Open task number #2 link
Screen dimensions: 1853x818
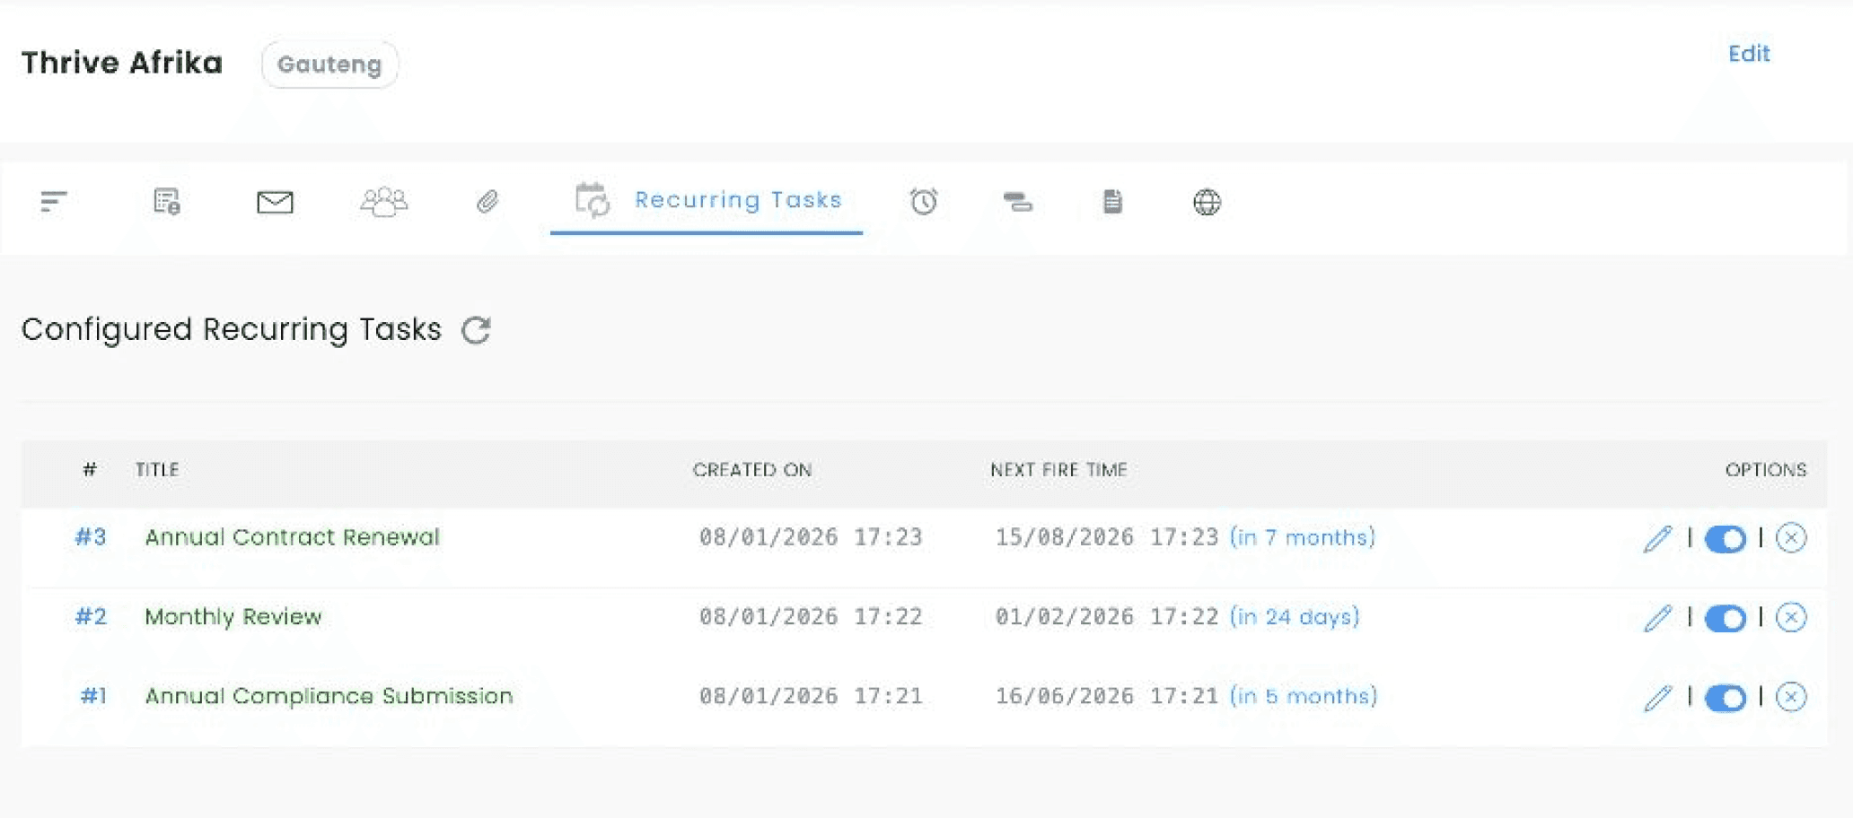point(91,617)
